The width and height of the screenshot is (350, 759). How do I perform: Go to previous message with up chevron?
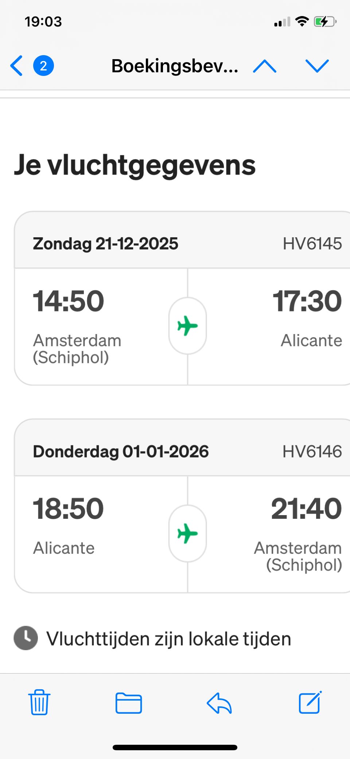pyautogui.click(x=265, y=66)
